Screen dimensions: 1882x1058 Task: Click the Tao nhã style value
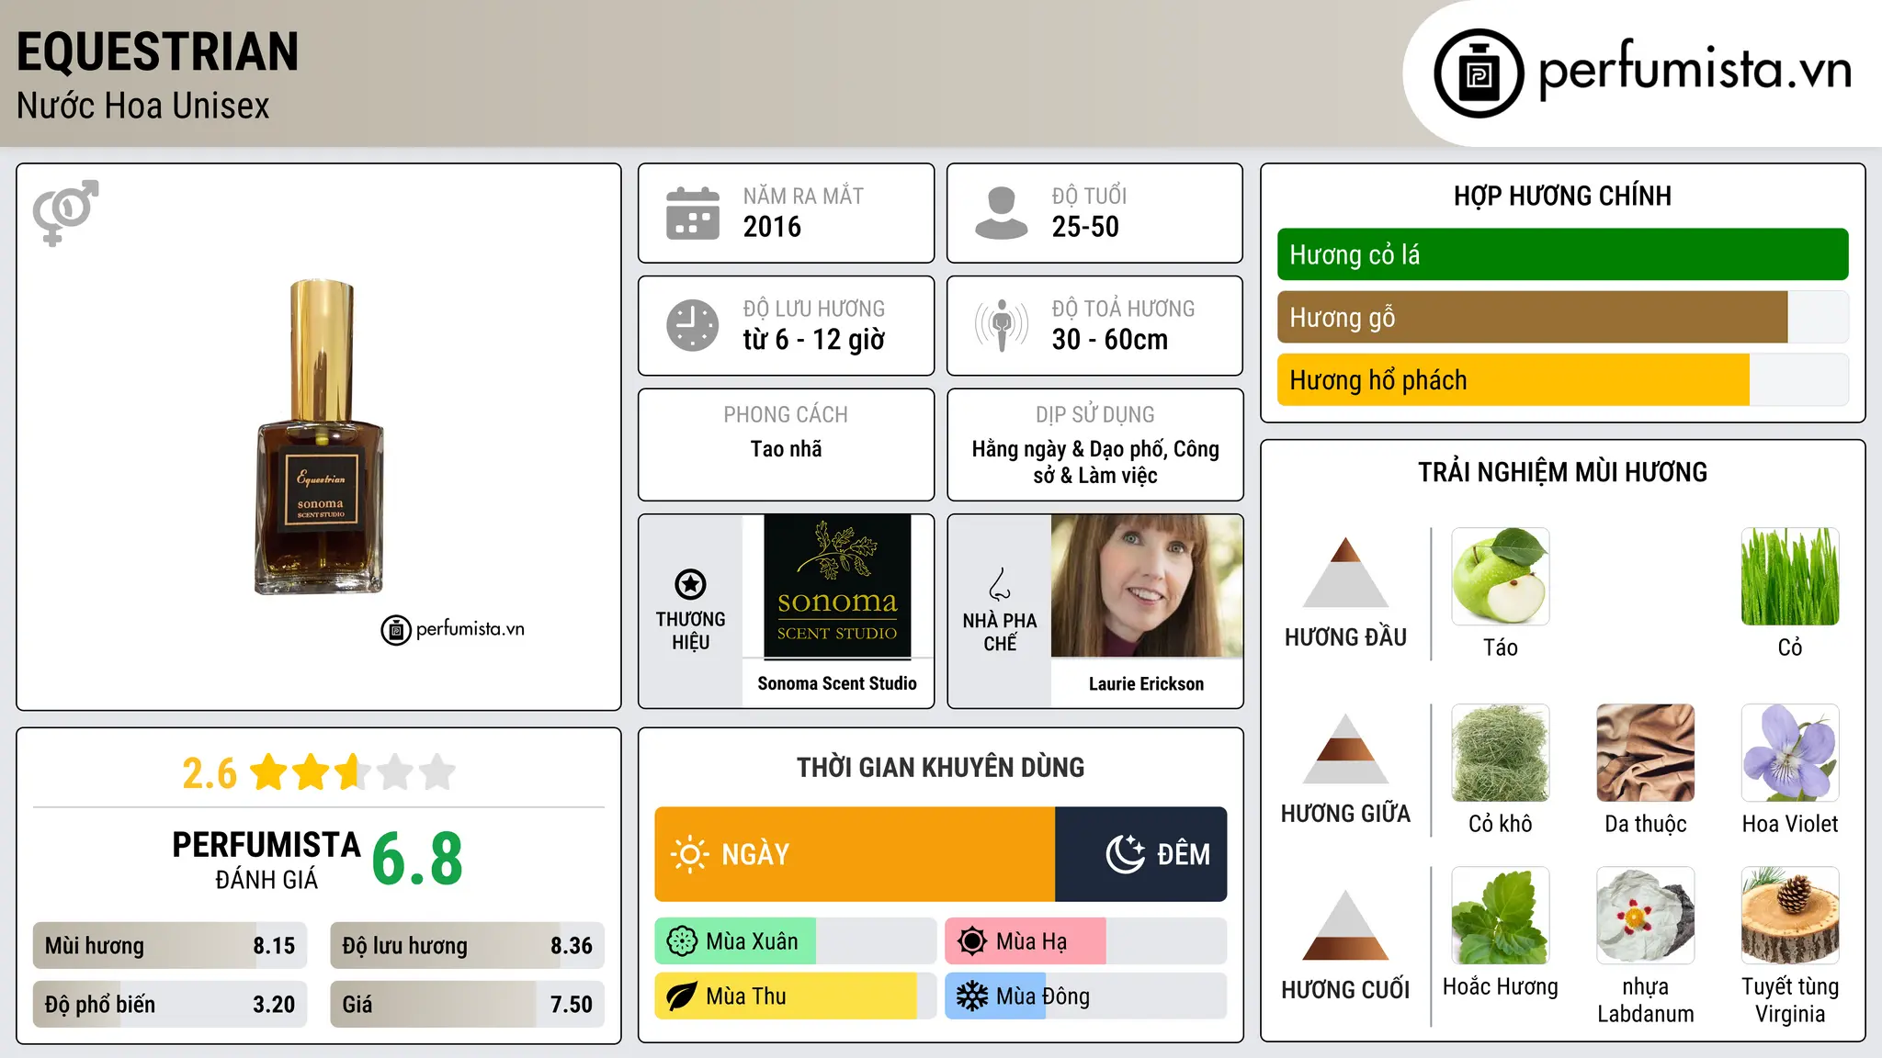(786, 449)
